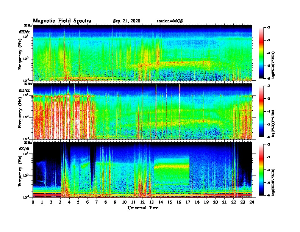The height and width of the screenshot is (232, 300).
Task: Click hour "9" on the time axis
Action: point(115,202)
